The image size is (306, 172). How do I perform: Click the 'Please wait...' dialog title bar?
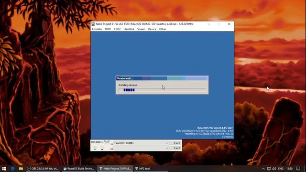click(162, 78)
